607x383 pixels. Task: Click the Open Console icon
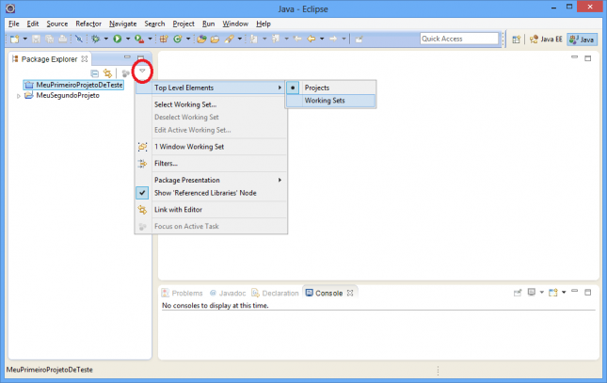(x=553, y=293)
